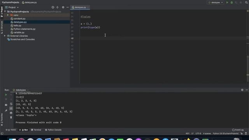Open the Terminal tool window tab
This screenshot has height=140, width=249.
36,130
